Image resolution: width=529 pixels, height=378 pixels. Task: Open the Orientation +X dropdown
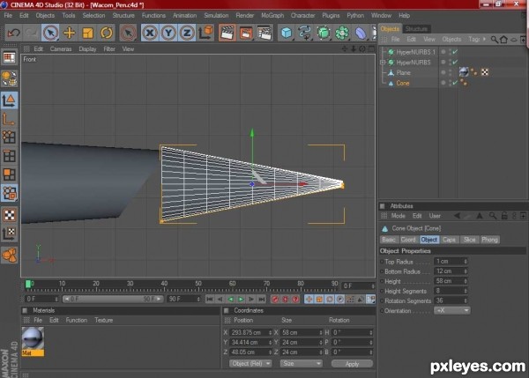pos(451,310)
